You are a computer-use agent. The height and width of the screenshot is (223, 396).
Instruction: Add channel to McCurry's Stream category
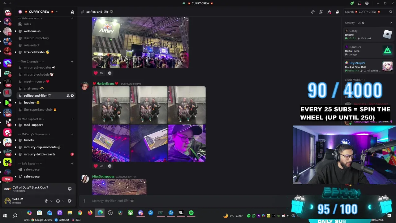point(72,134)
